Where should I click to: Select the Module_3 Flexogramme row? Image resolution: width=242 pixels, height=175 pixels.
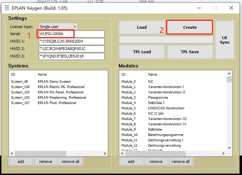[173, 98]
